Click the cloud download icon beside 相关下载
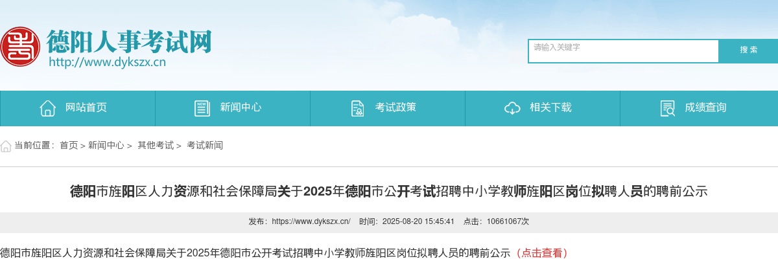 tap(512, 108)
